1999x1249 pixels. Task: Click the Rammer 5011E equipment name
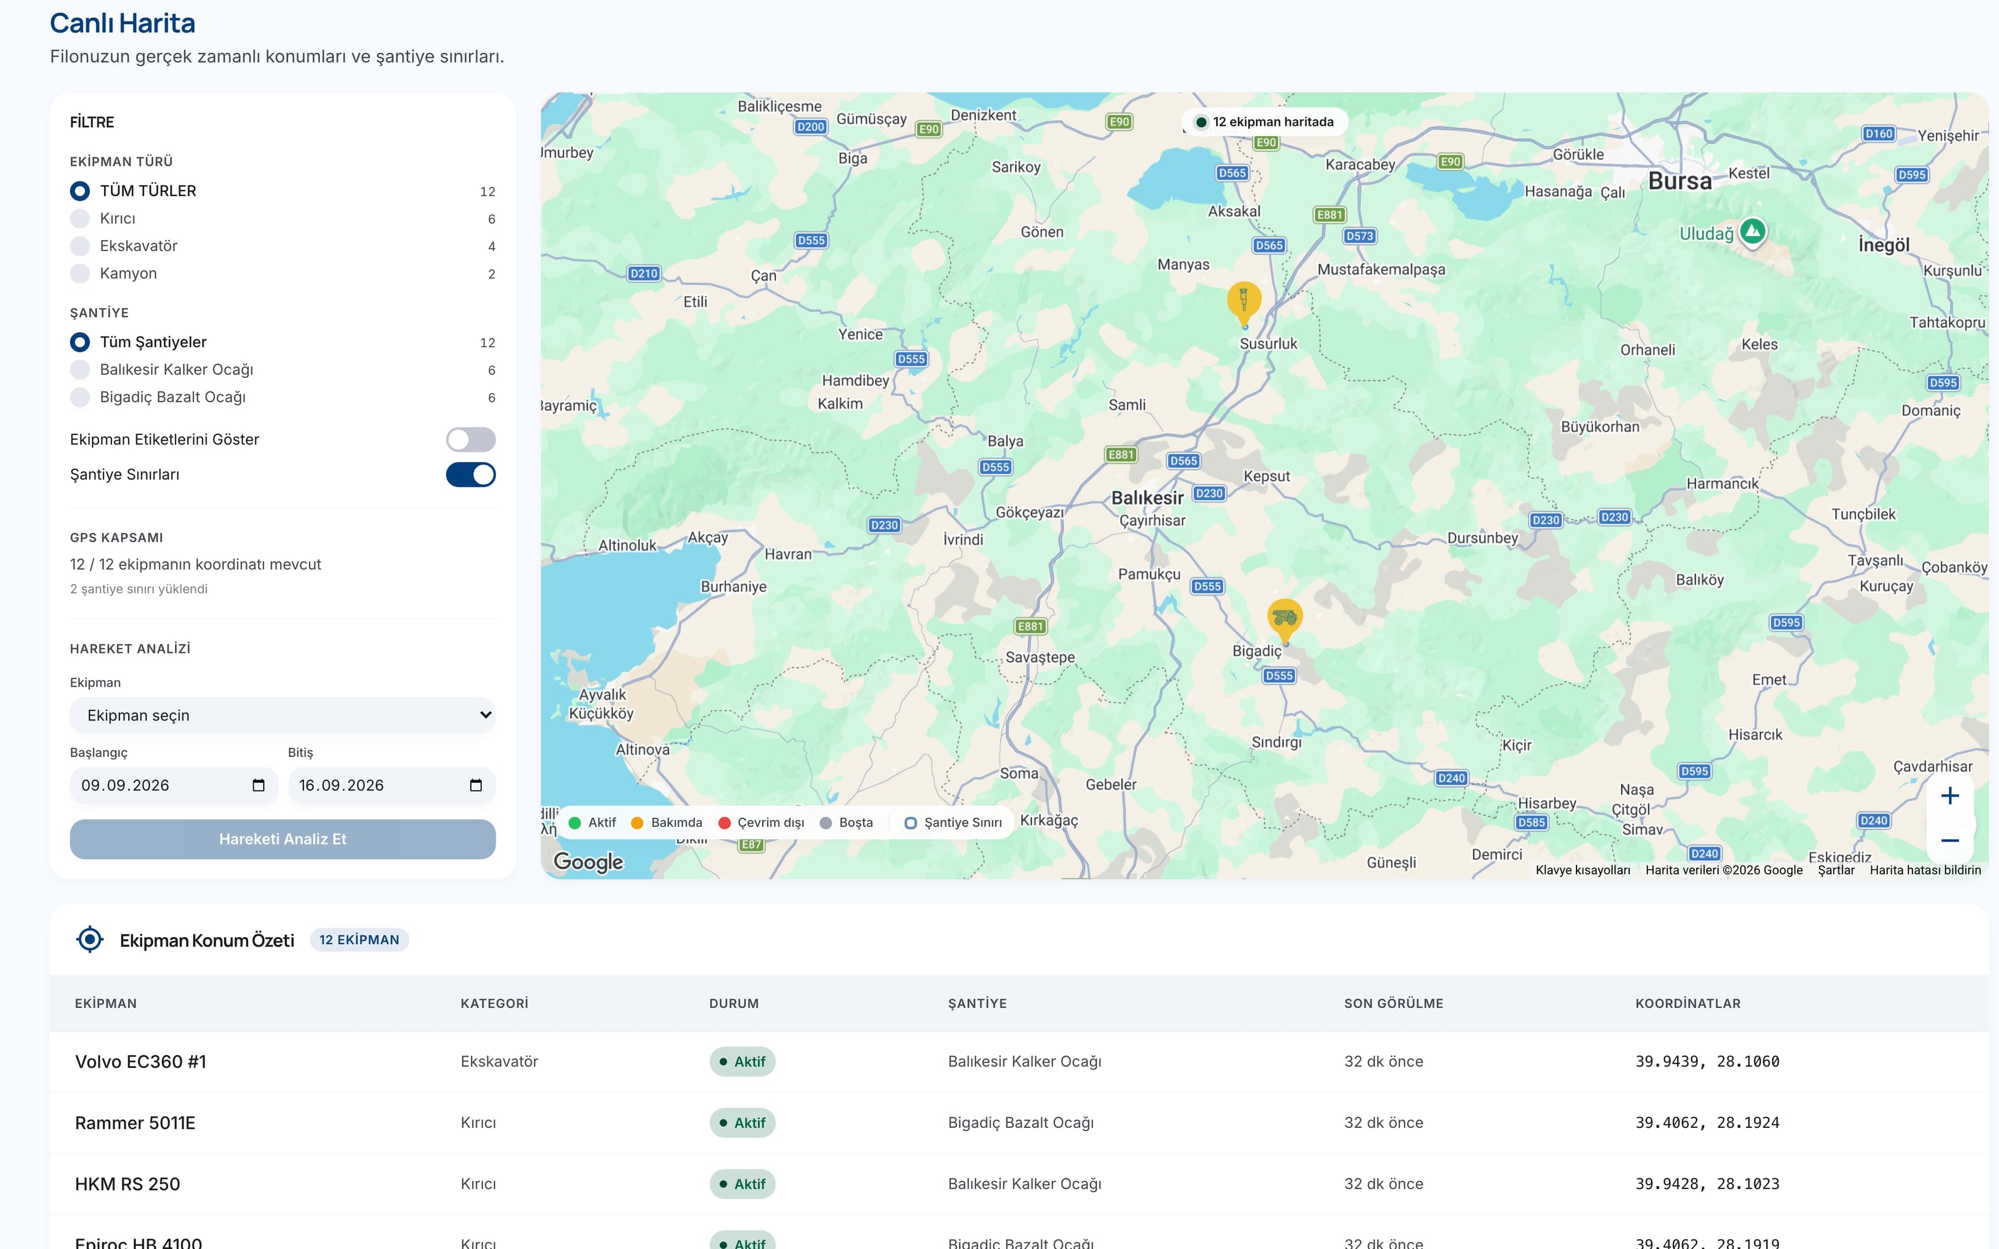pos(135,1122)
